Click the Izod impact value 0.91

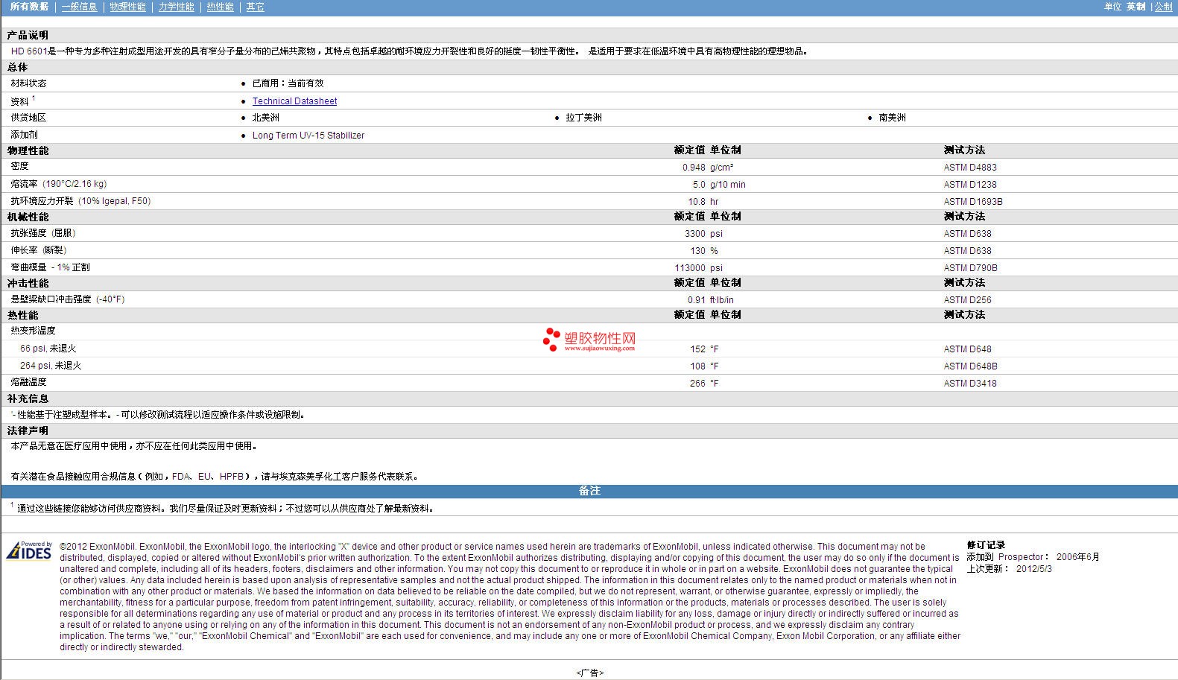[x=697, y=300]
